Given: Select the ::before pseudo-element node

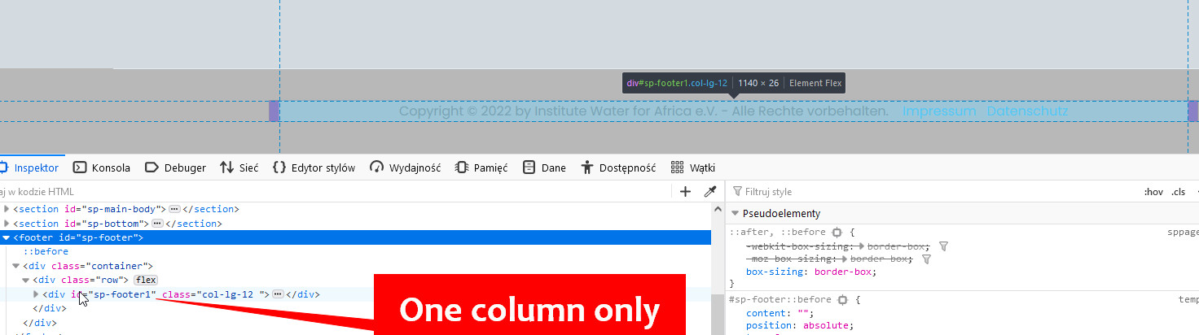Looking at the screenshot, I should 46,251.
